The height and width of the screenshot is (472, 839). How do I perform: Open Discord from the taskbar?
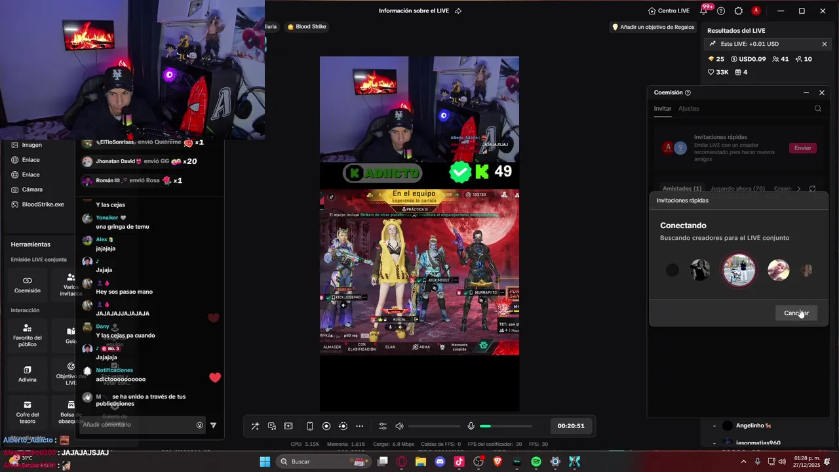click(440, 462)
